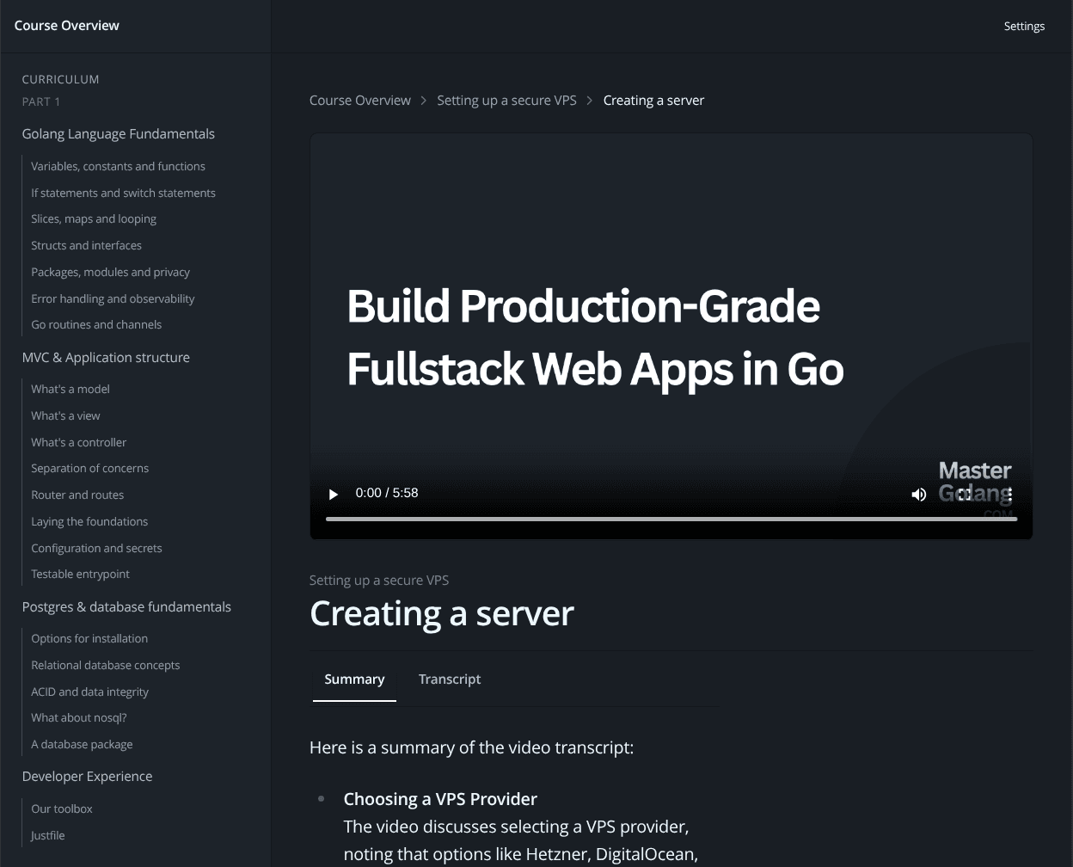Enable picture-in-picture mode on the video

(x=963, y=494)
